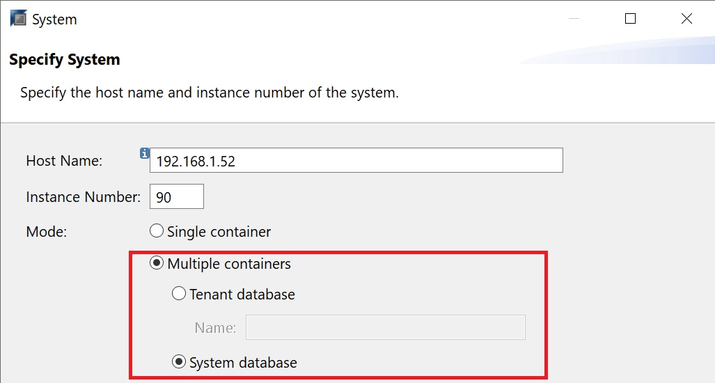Image resolution: width=715 pixels, height=383 pixels.
Task: Maximize the System dialog window
Action: (630, 19)
